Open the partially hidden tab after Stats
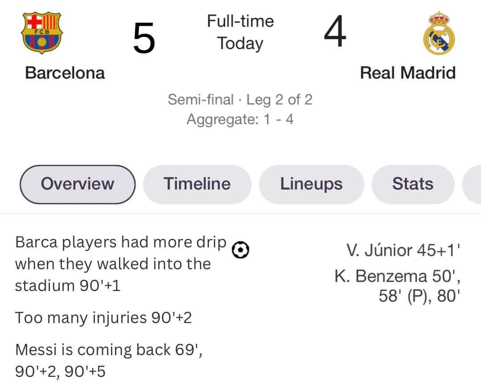This screenshot has height=392, width=481. tap(472, 184)
